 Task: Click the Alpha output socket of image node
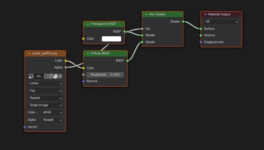point(66,67)
